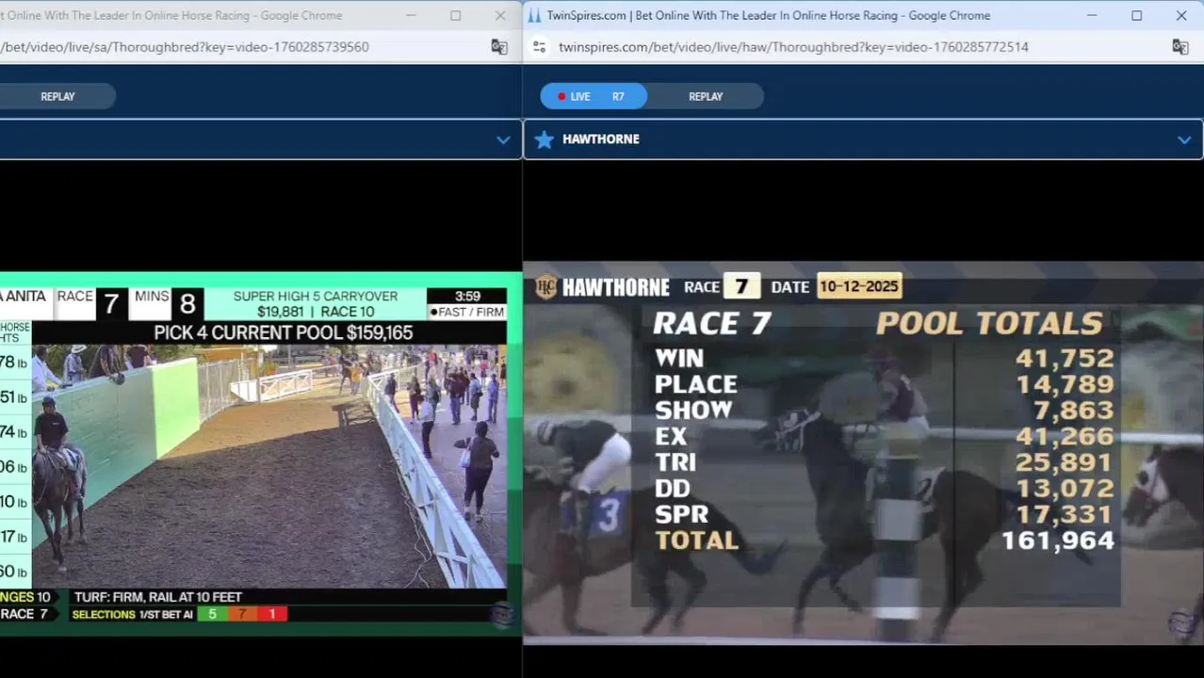The width and height of the screenshot is (1204, 678).
Task: Maximize the right Chrome window
Action: coord(1136,15)
